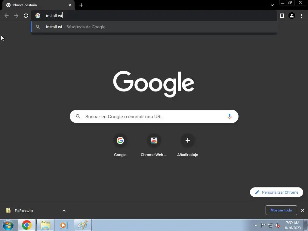Open a new tab with the plus button
Screen dimensions: 308x231
pyautogui.click(x=81, y=5)
